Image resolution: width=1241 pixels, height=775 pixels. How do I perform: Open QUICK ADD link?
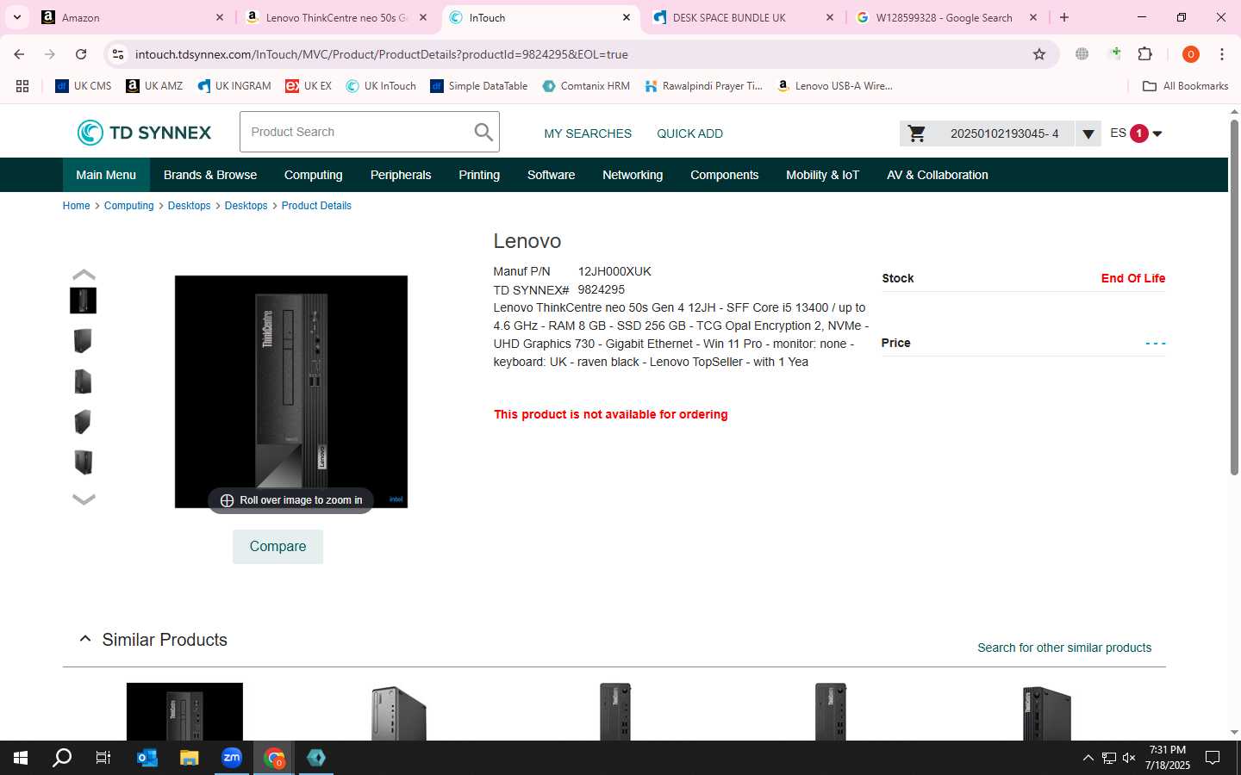click(x=689, y=133)
